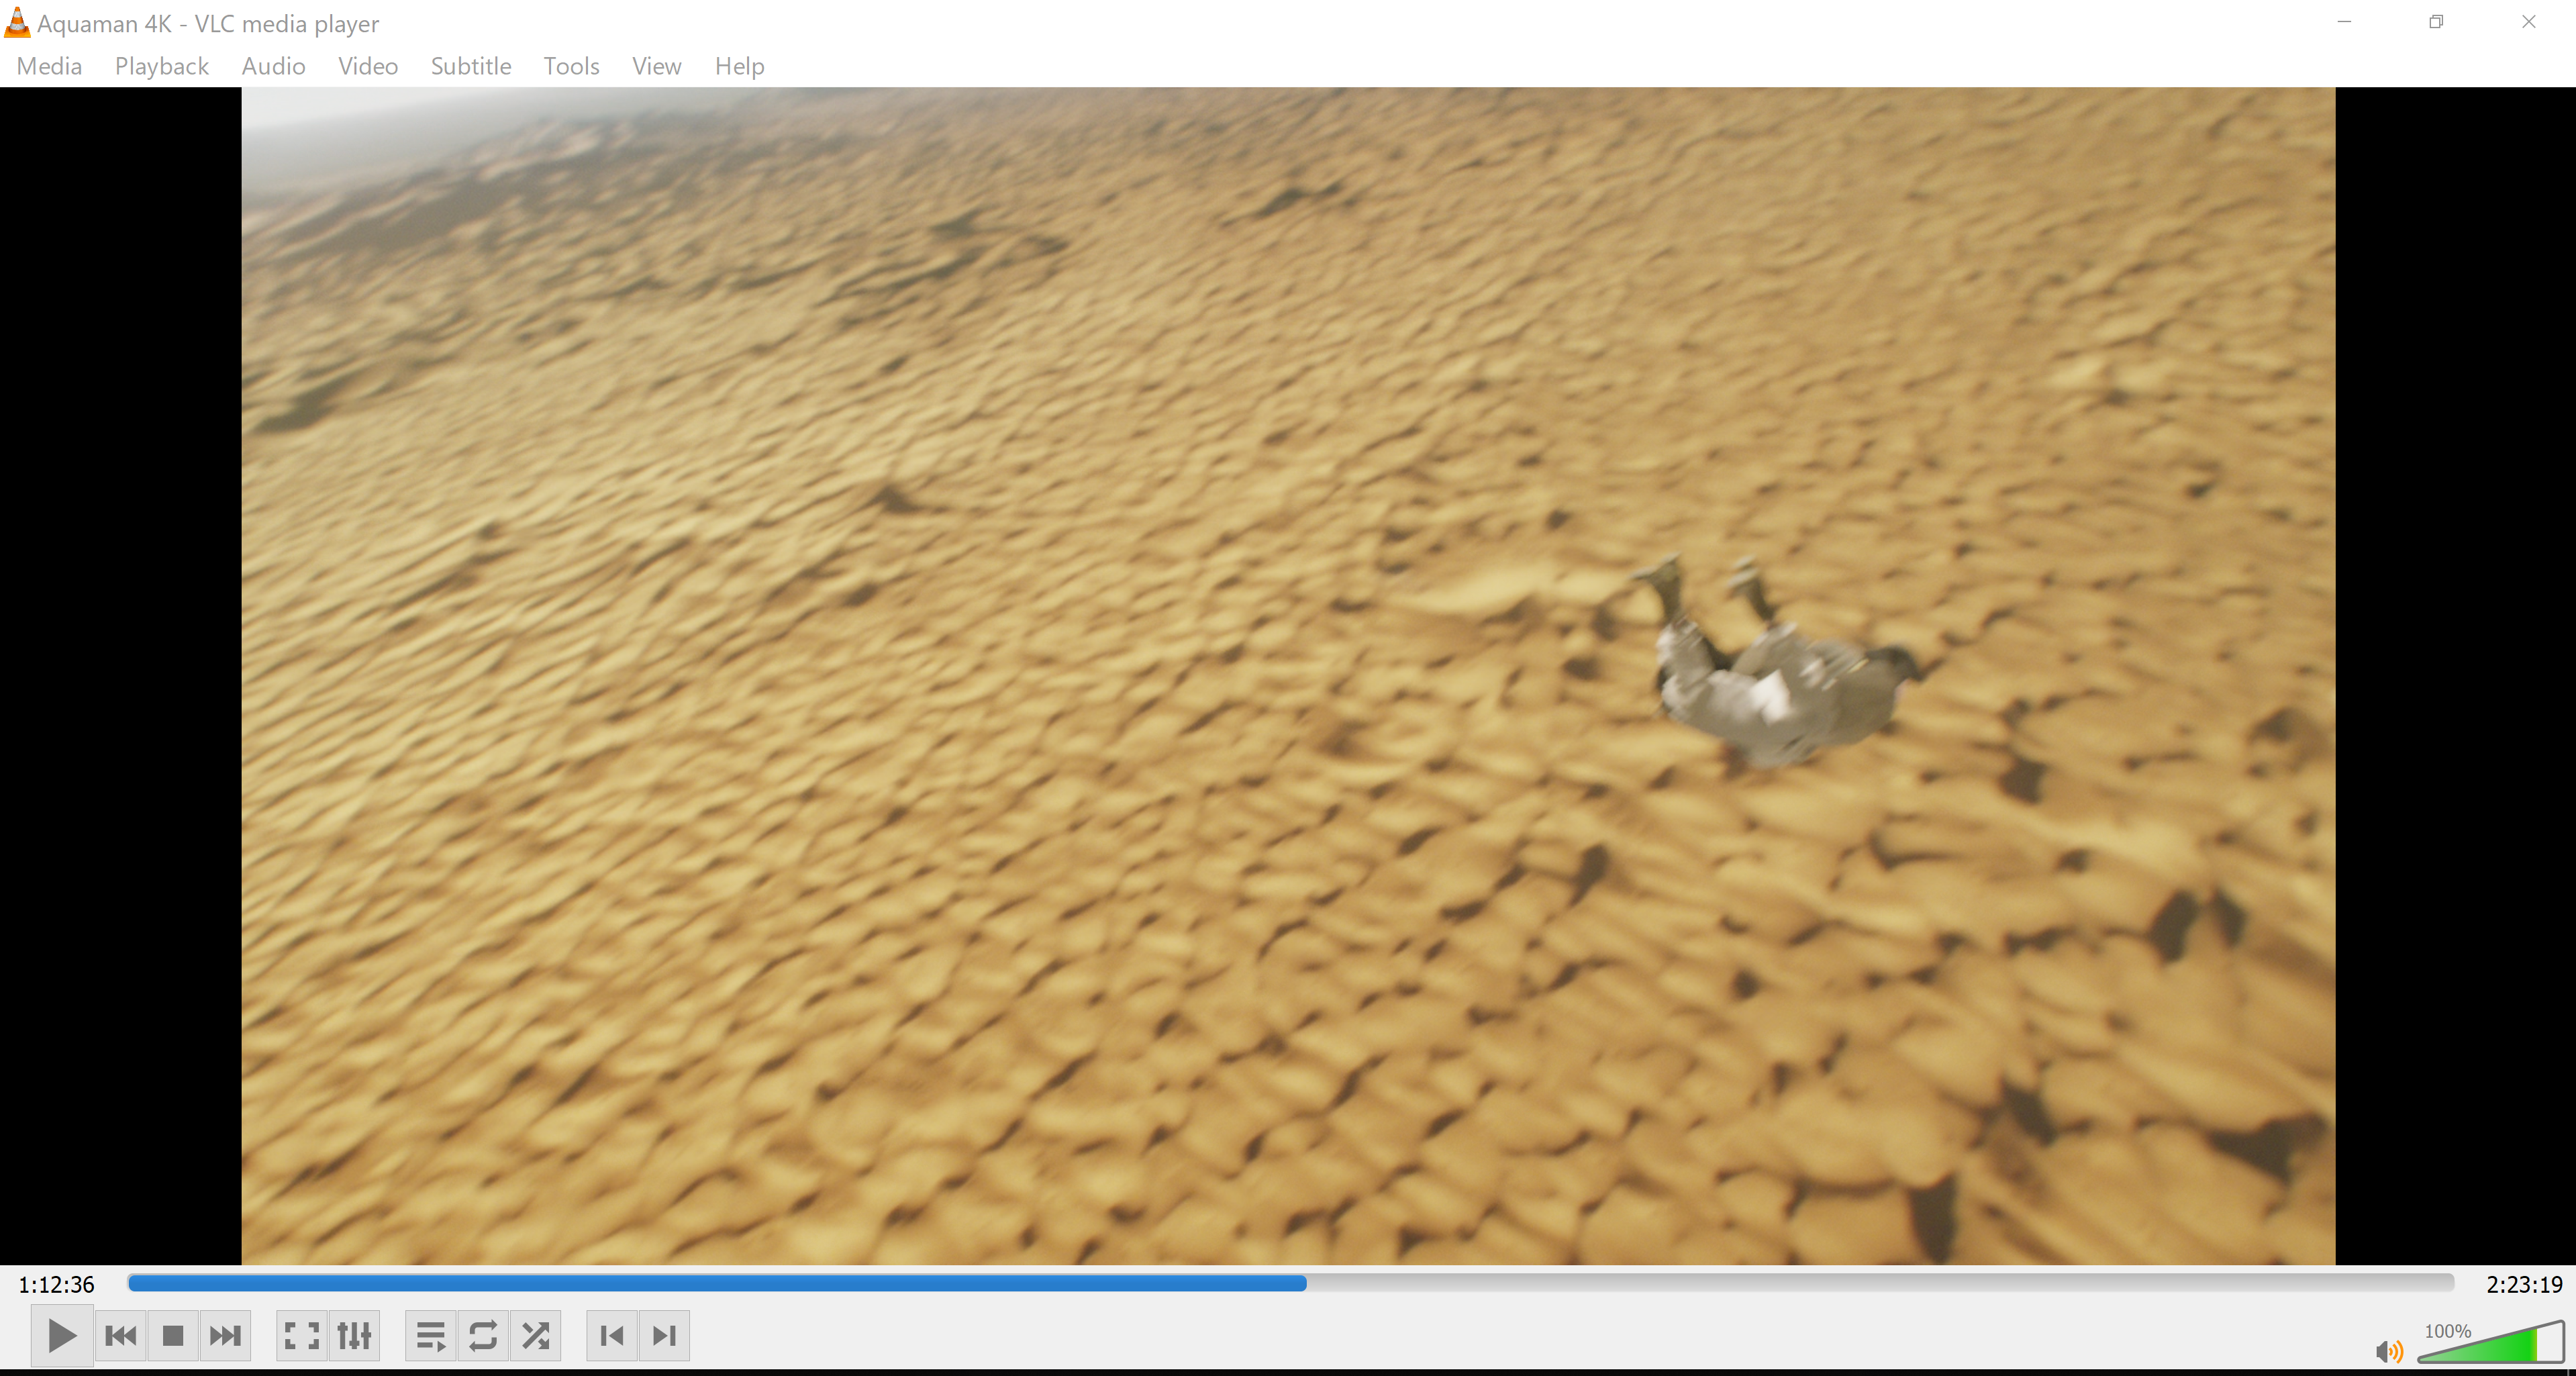Viewport: 2576px width, 1376px height.
Task: Open extended settings and effects
Action: pos(354,1335)
